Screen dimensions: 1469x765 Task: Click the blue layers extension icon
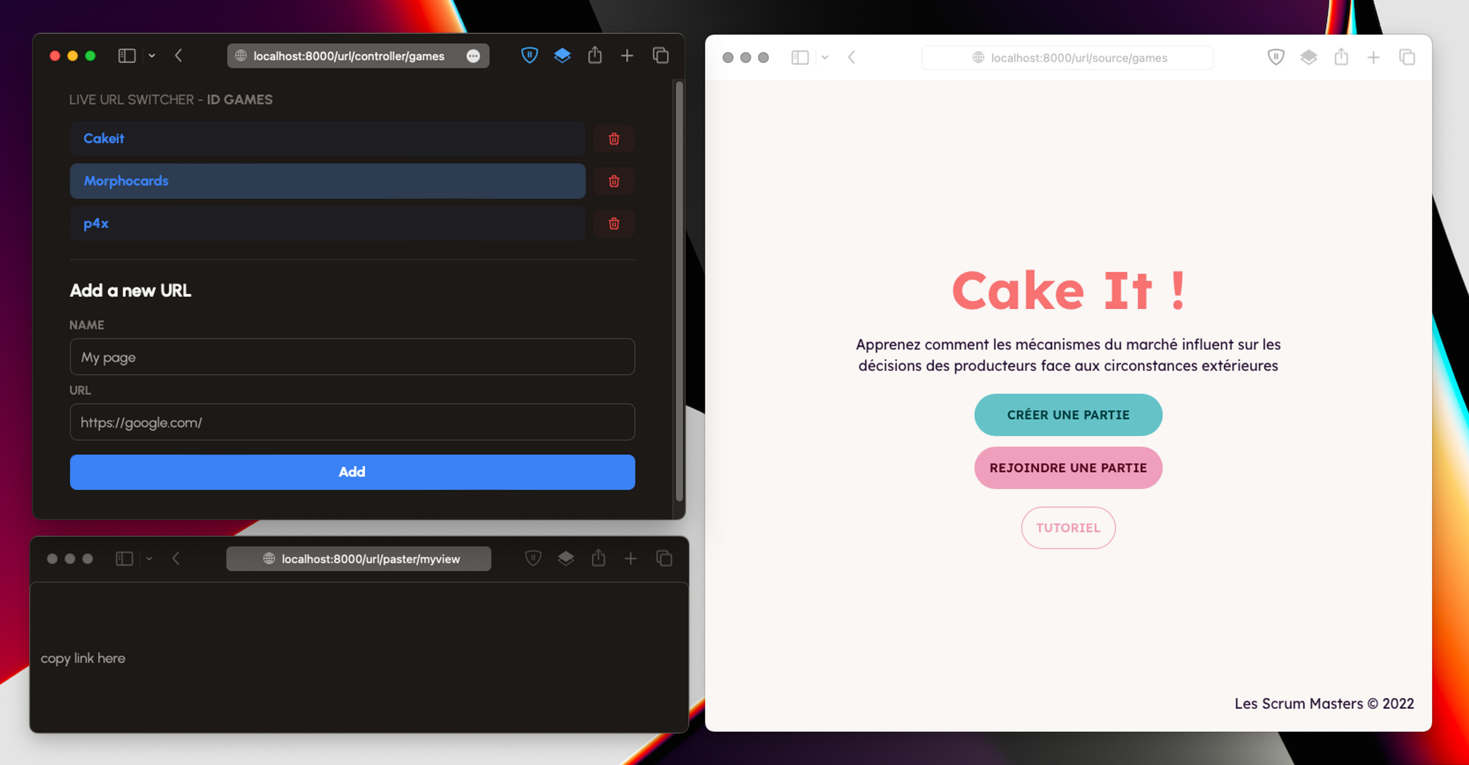(562, 55)
